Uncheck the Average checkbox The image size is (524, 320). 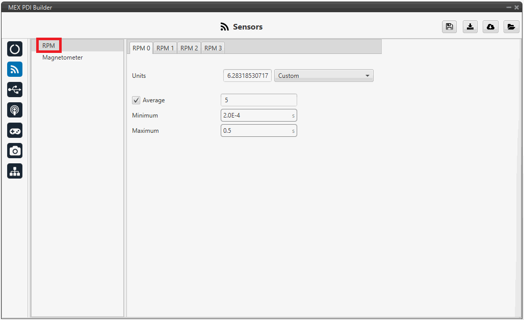pyautogui.click(x=136, y=100)
